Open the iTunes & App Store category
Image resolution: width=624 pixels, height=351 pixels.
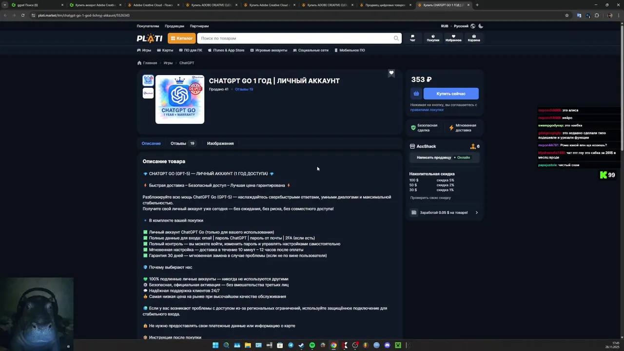(x=226, y=50)
